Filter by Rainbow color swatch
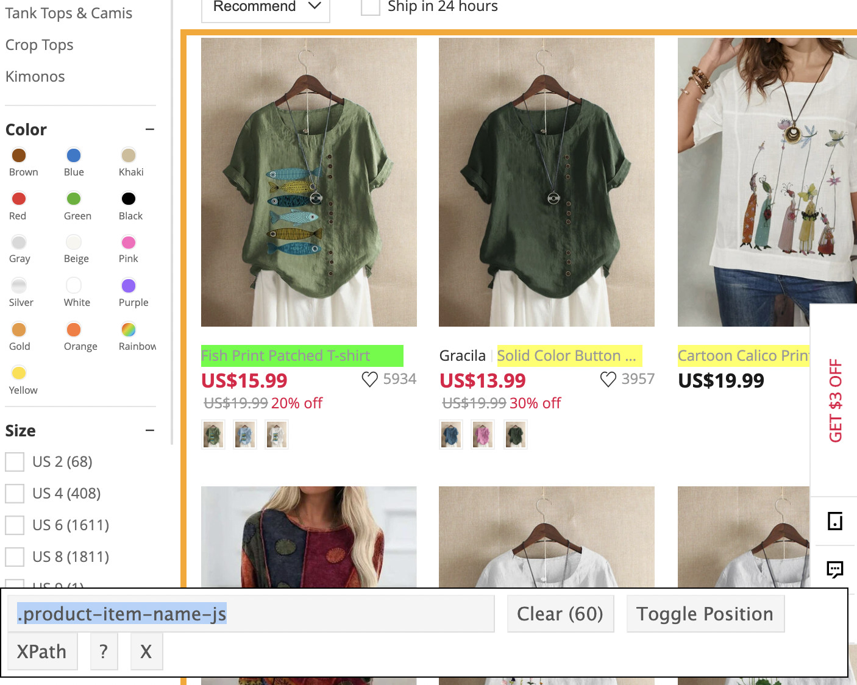 (129, 330)
